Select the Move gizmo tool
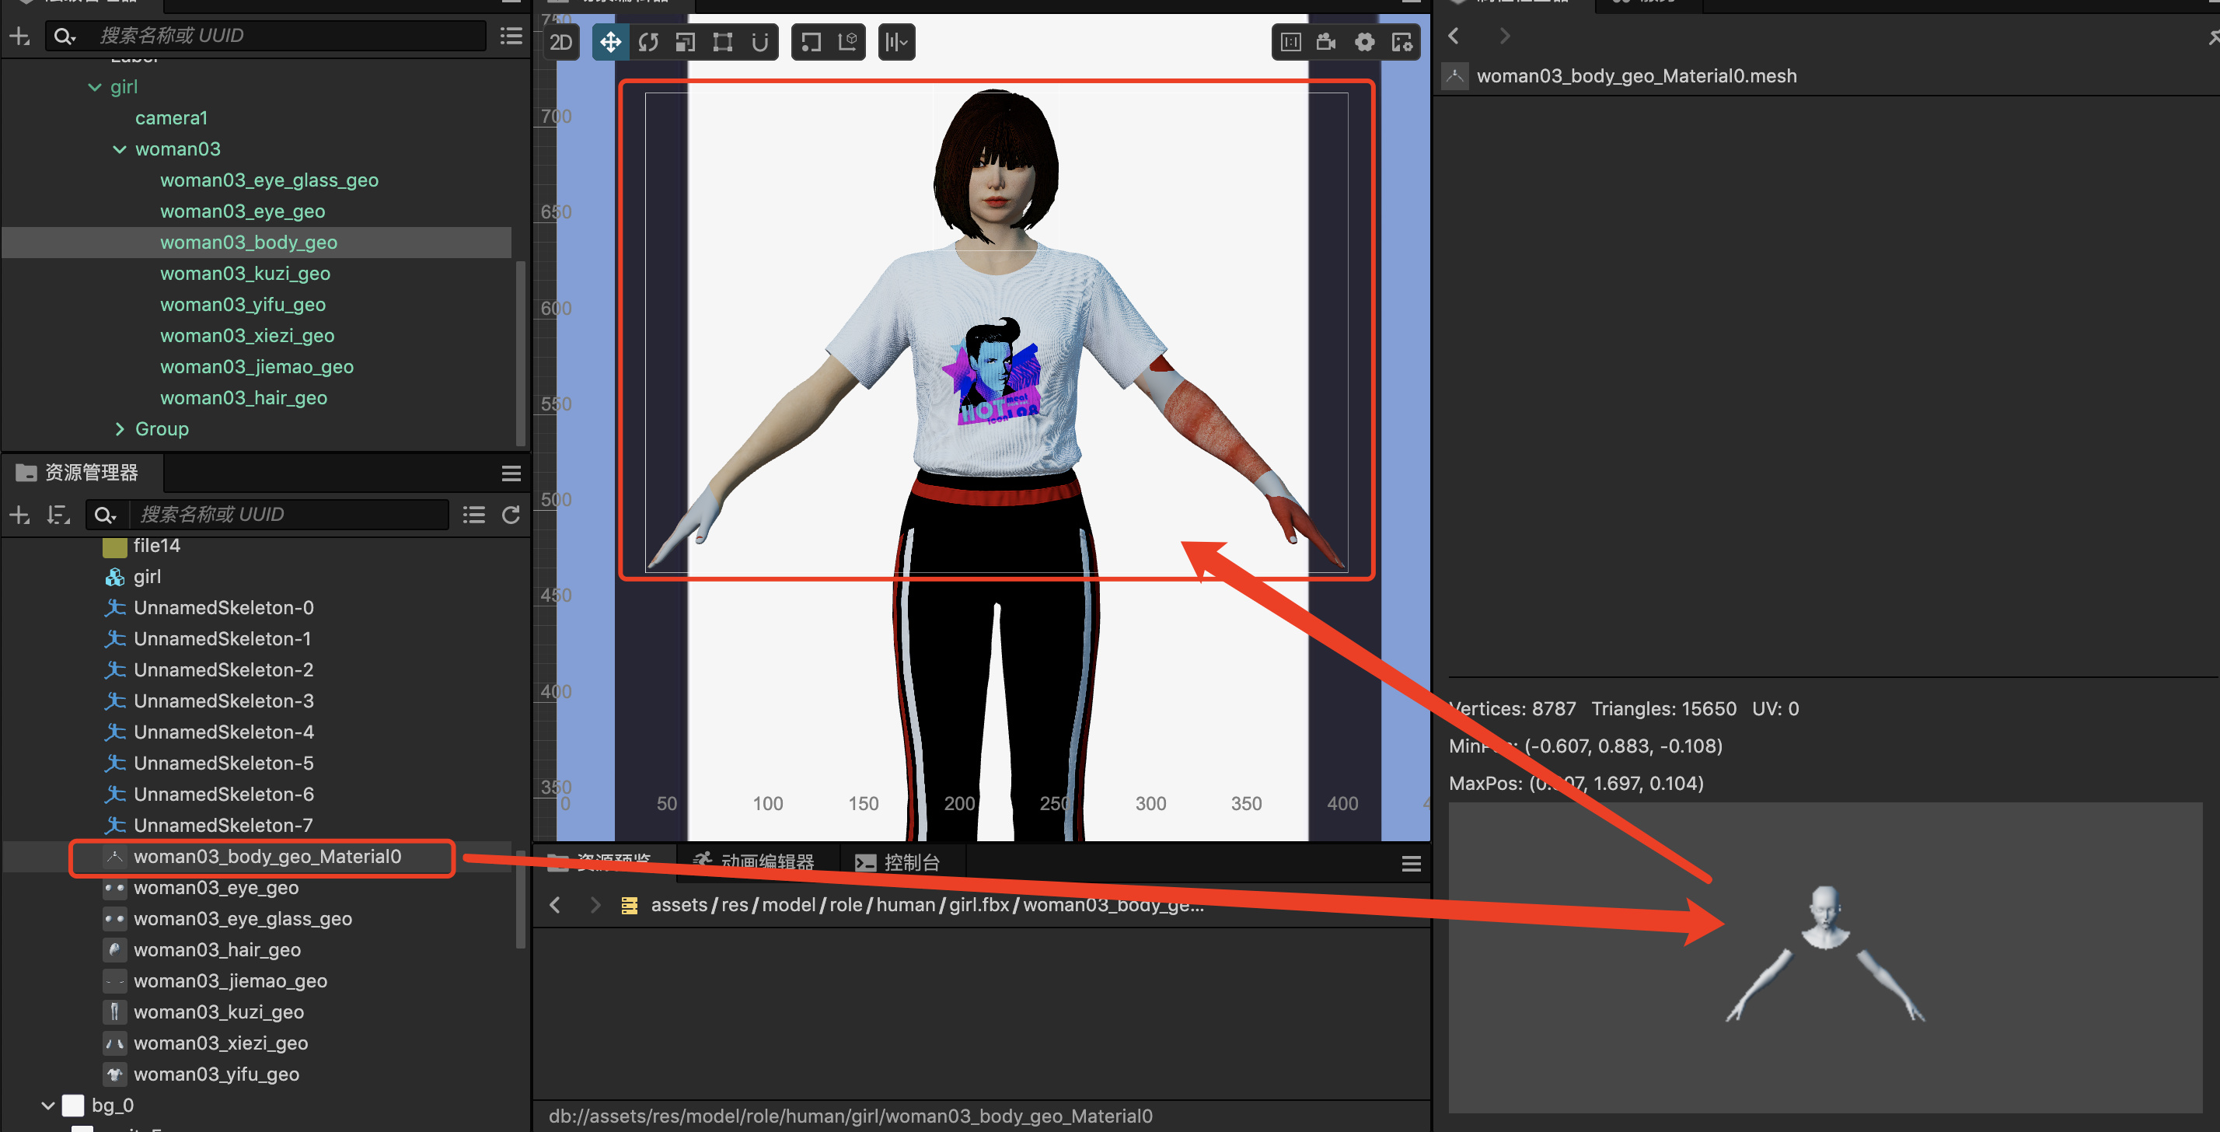 610,42
